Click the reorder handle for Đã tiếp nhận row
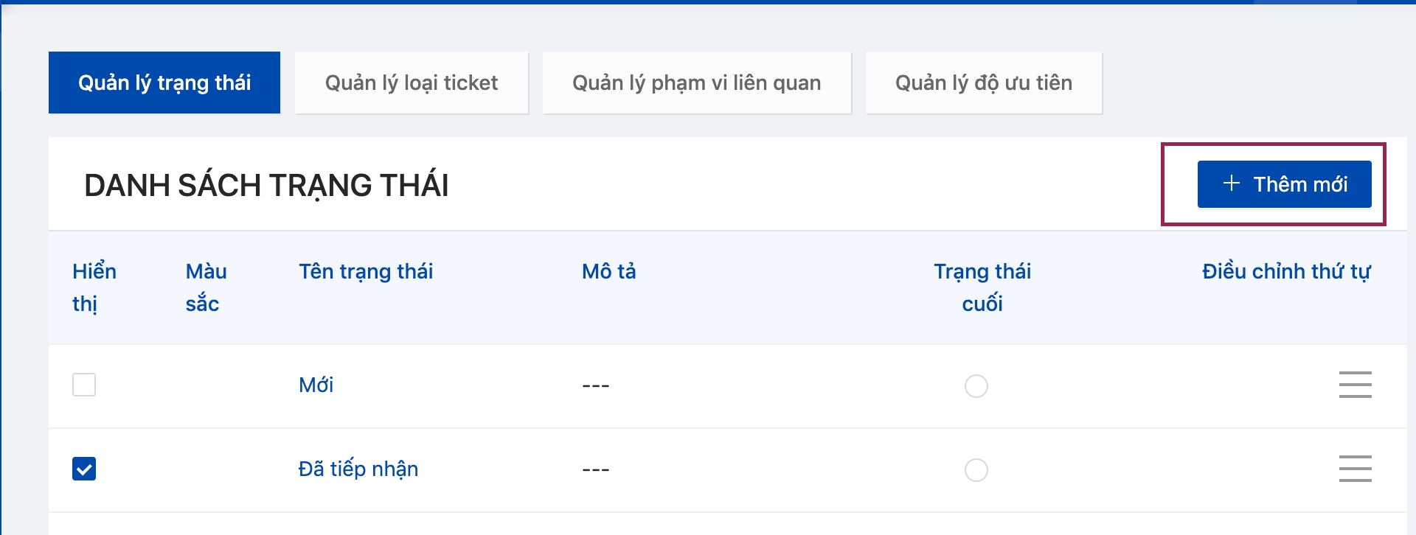 1355,469
